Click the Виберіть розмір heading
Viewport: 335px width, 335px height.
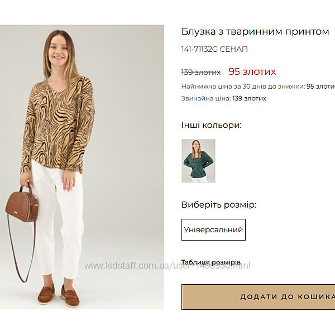219,205
